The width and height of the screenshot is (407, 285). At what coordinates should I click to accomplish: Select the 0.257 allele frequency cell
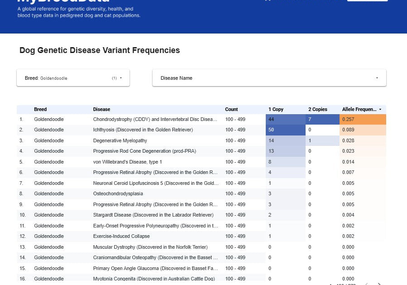click(362, 119)
